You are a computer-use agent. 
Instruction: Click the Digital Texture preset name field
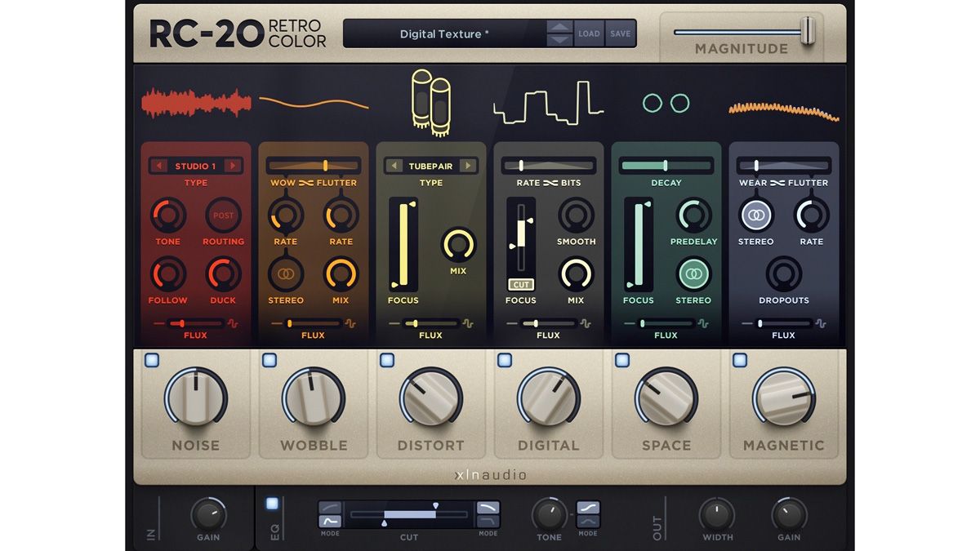pyautogui.click(x=445, y=33)
